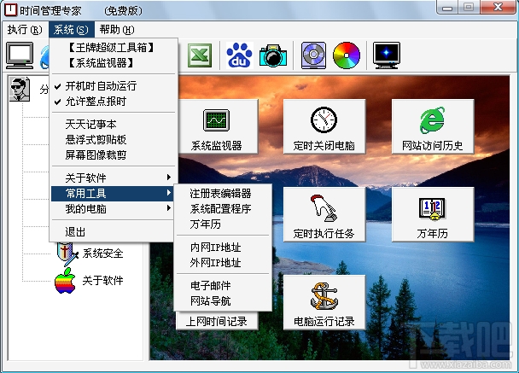Image resolution: width=519 pixels, height=373 pixels.
Task: Toggle 开机时自动运行 menu option
Action: [114, 86]
